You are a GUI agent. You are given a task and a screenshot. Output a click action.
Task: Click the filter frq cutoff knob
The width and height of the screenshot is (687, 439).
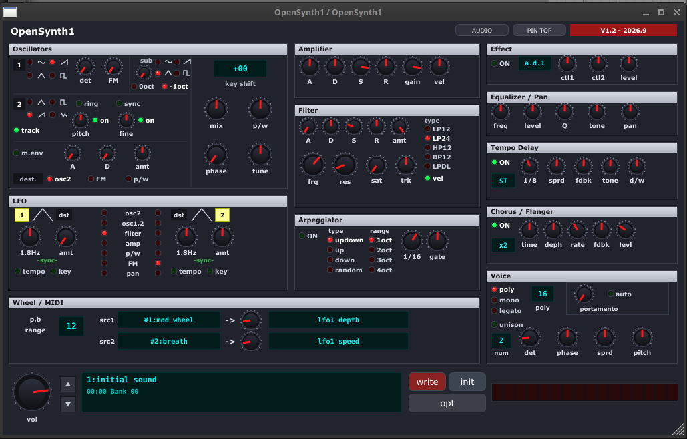click(313, 165)
